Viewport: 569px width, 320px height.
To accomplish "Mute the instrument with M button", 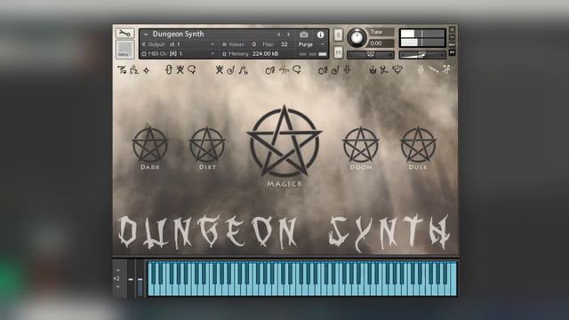I will point(338,52).
